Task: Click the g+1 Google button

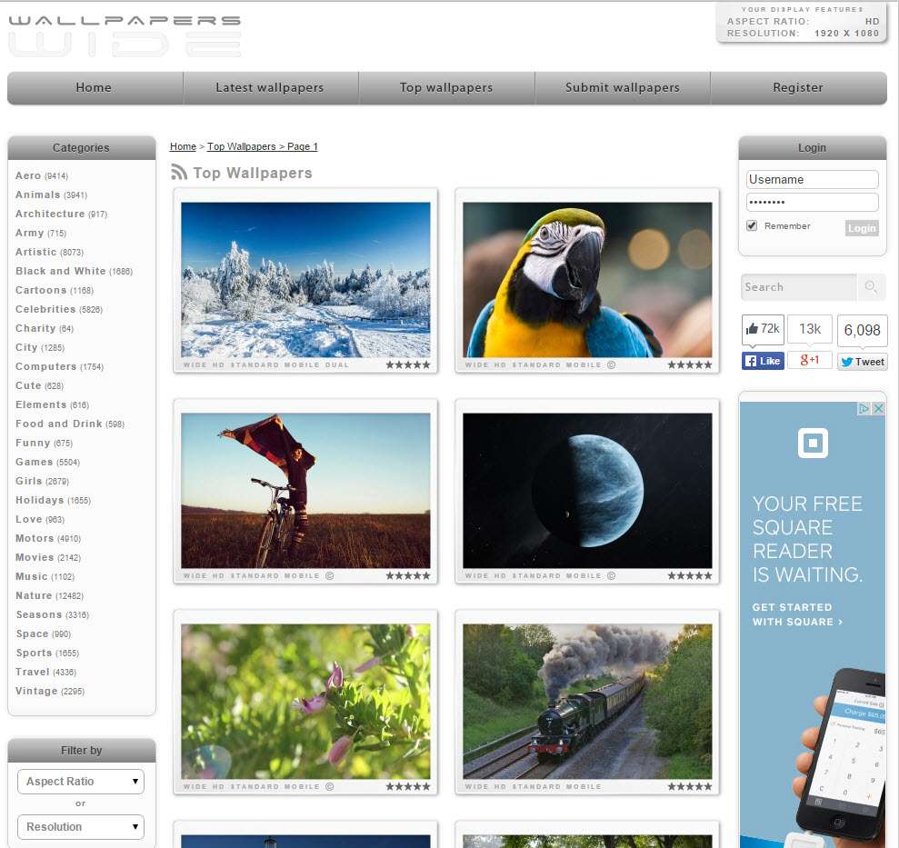Action: [810, 361]
